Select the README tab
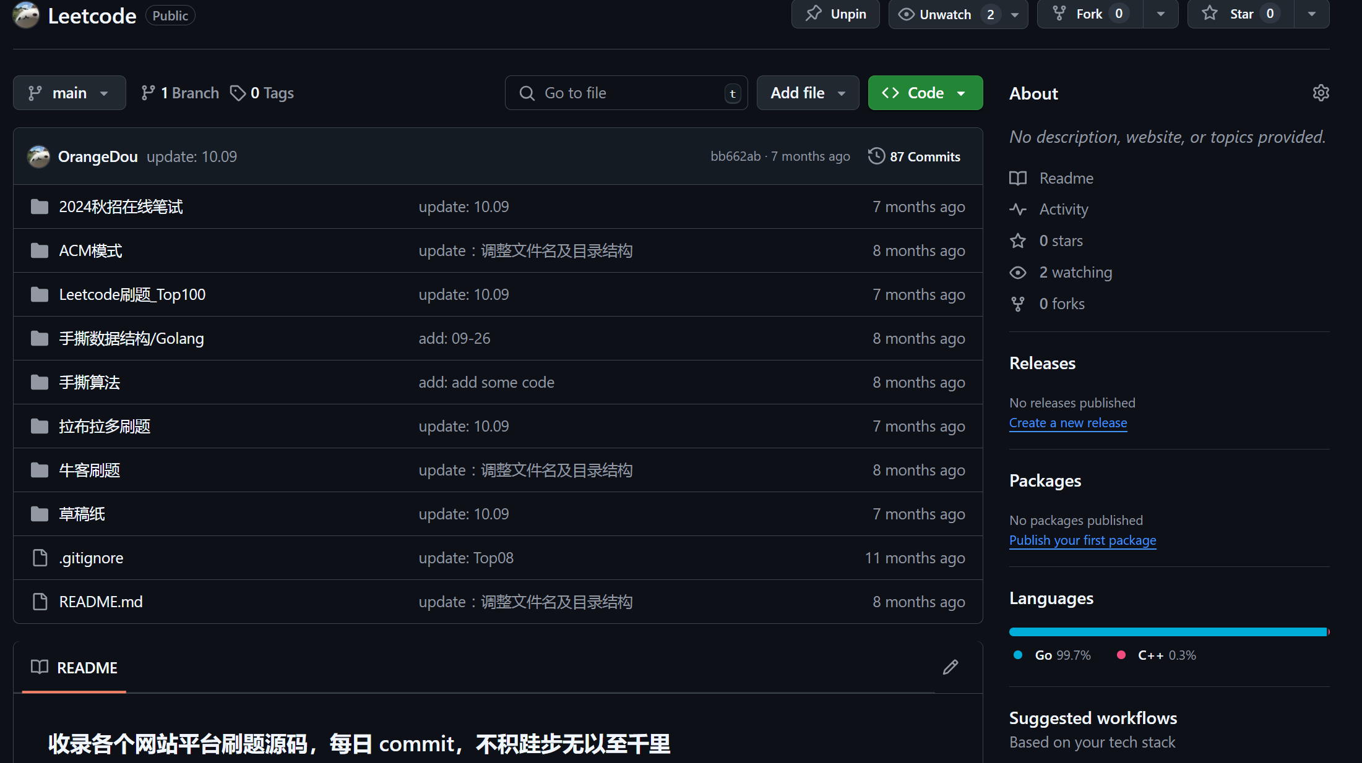 [x=74, y=668]
